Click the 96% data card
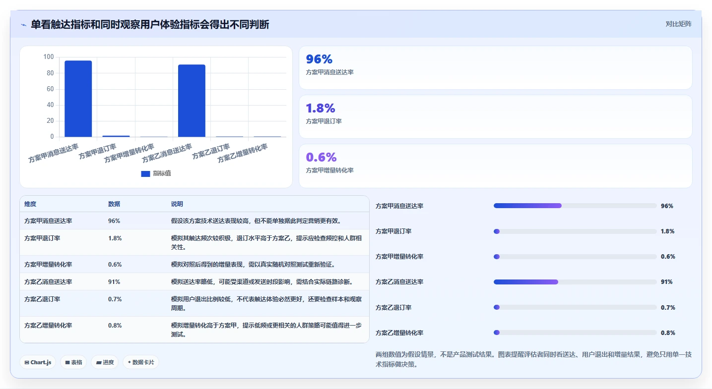 pyautogui.click(x=495, y=67)
